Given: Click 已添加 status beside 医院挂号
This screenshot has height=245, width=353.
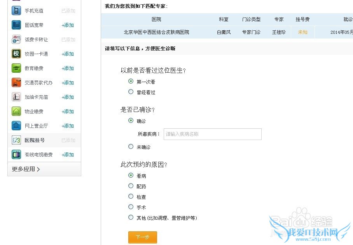Looking at the screenshot, I should 68,140.
